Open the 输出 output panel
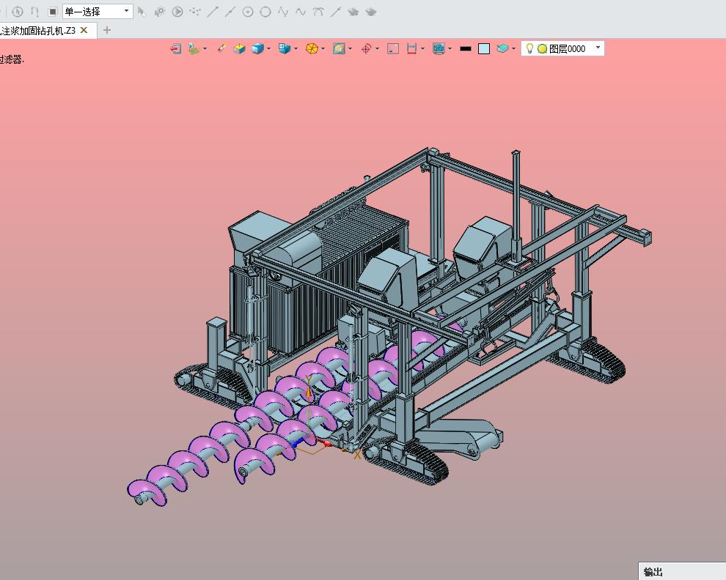Viewport: 726px width, 580px height. [653, 572]
